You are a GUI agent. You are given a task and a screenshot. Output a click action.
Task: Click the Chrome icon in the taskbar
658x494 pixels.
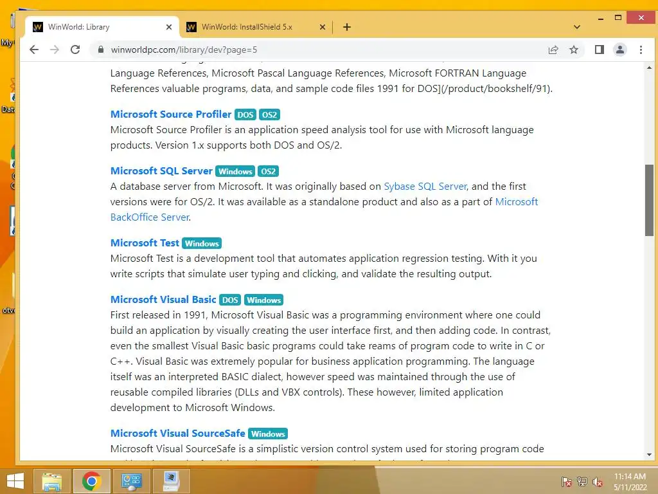pyautogui.click(x=91, y=481)
